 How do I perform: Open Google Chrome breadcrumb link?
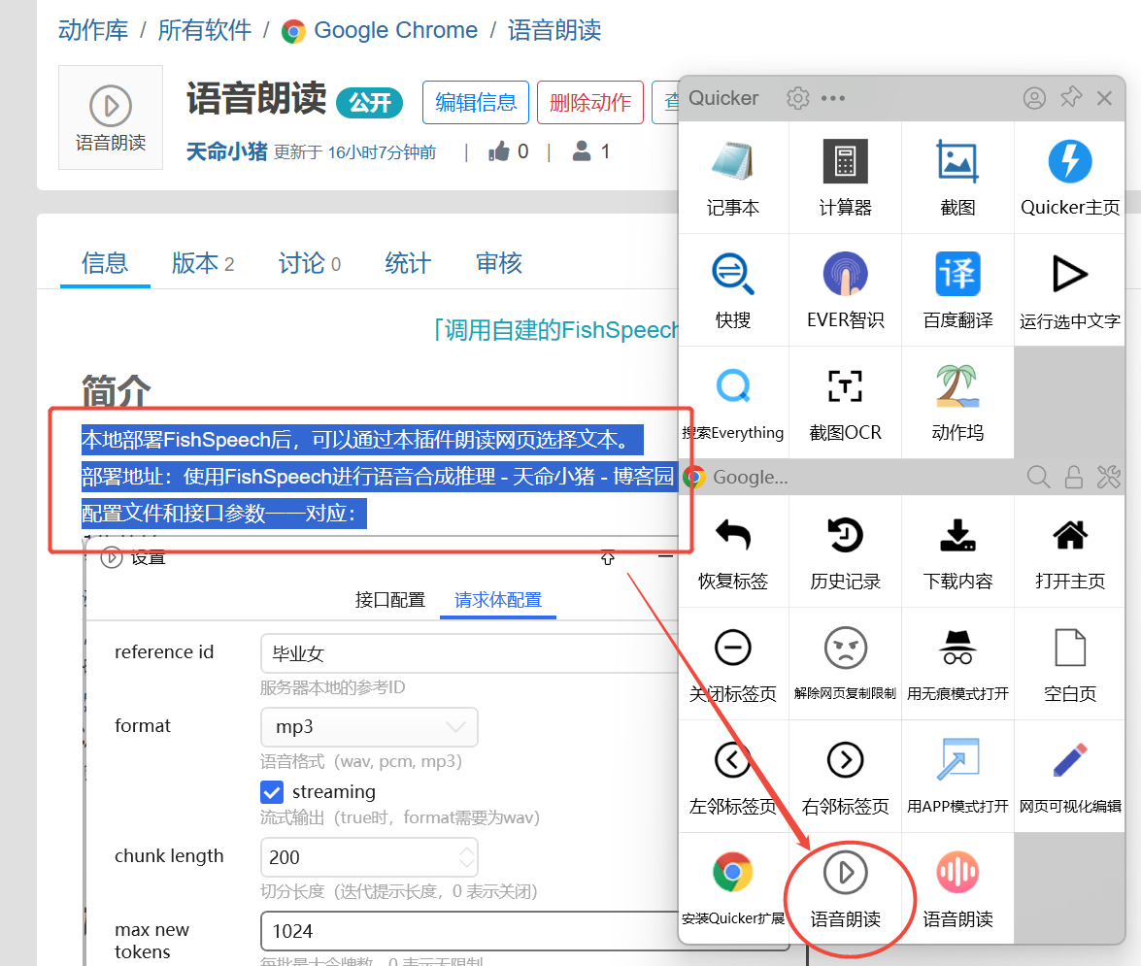380,30
